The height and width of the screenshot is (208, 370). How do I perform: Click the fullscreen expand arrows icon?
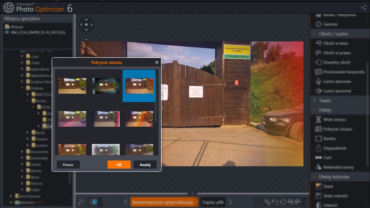pyautogui.click(x=81, y=202)
